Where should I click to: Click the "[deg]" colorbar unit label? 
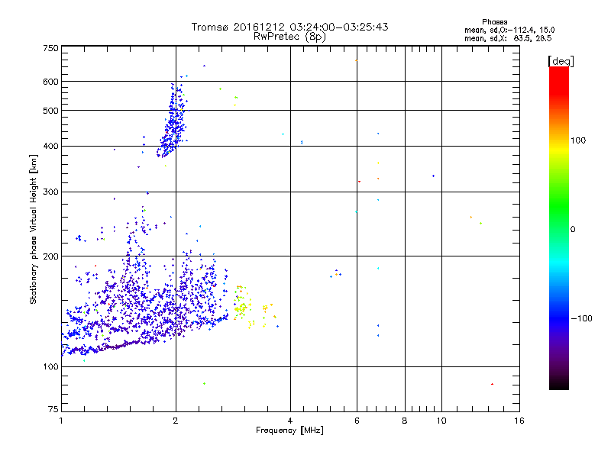coord(561,61)
